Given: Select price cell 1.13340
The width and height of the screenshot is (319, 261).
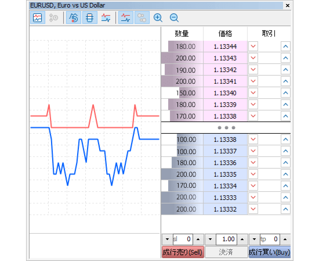Looking at the screenshot, I should [225, 93].
